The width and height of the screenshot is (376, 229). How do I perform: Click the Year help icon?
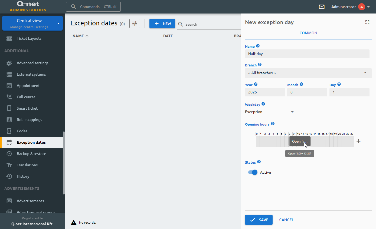[256, 85]
